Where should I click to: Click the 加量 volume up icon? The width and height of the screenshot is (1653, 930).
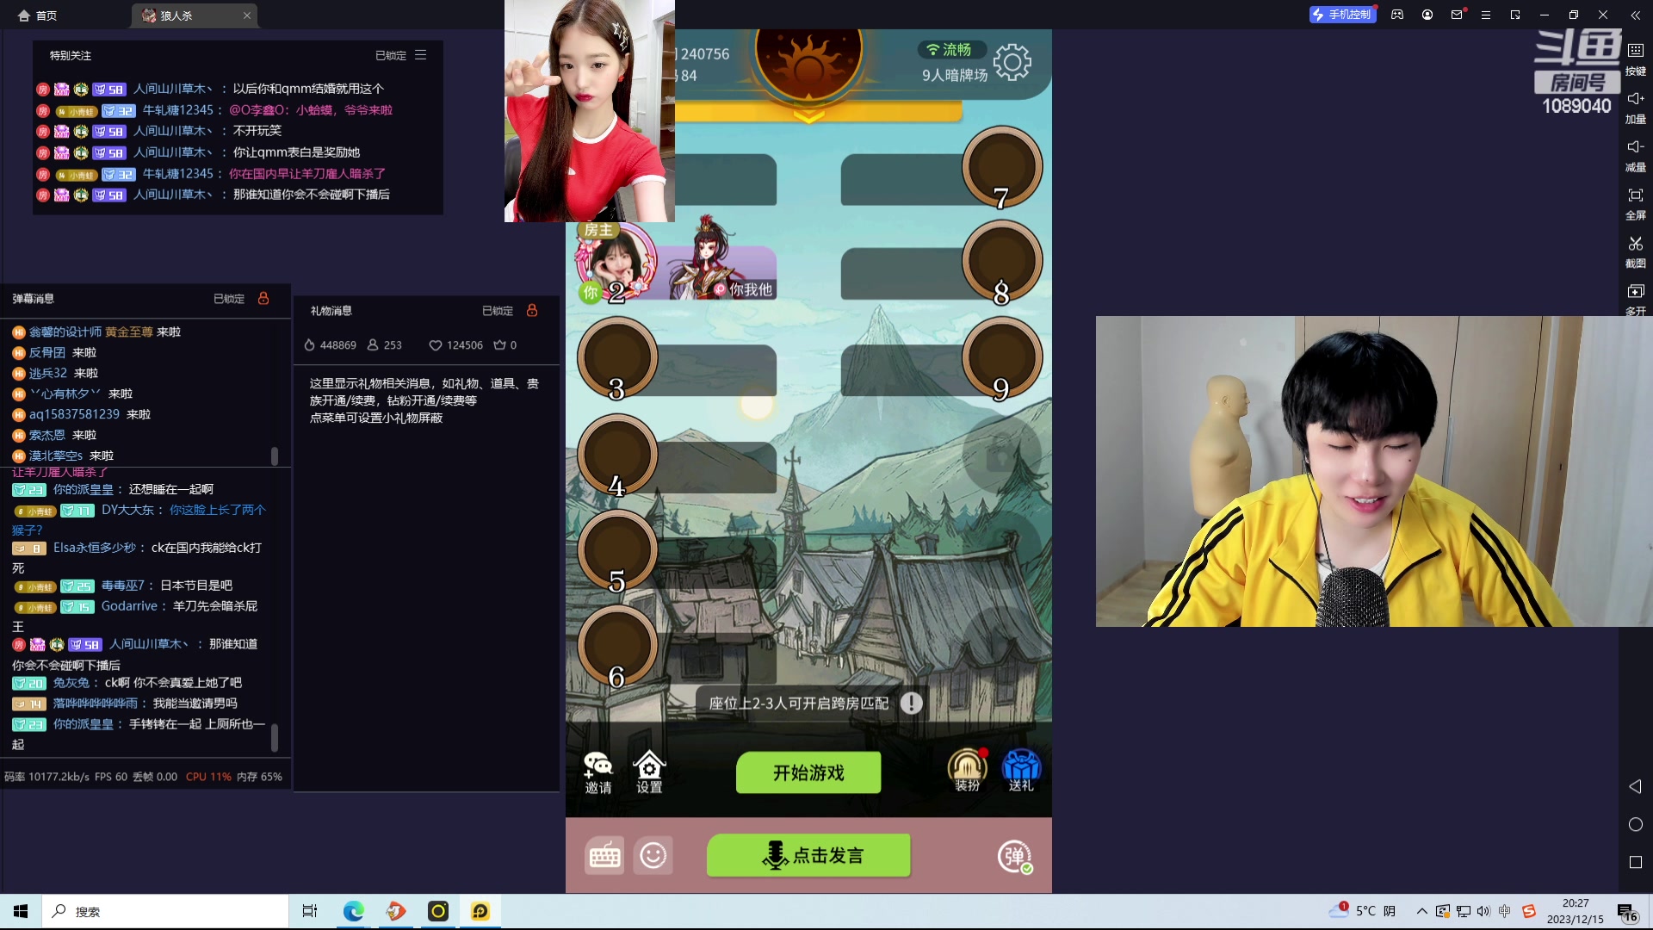[x=1636, y=108]
